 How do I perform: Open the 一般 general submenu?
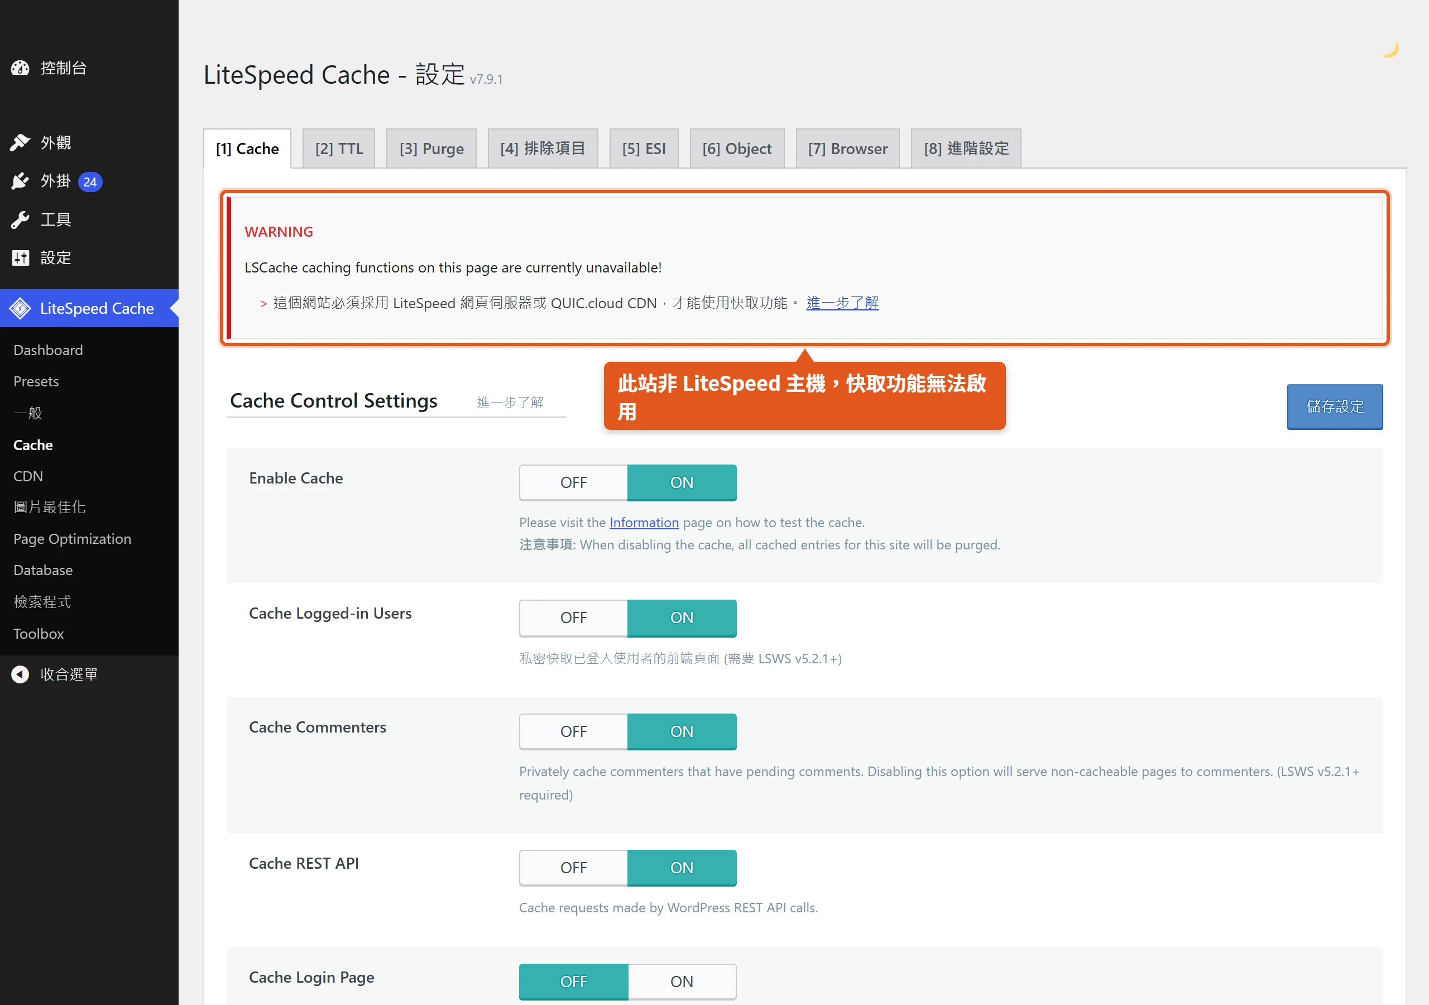[28, 413]
